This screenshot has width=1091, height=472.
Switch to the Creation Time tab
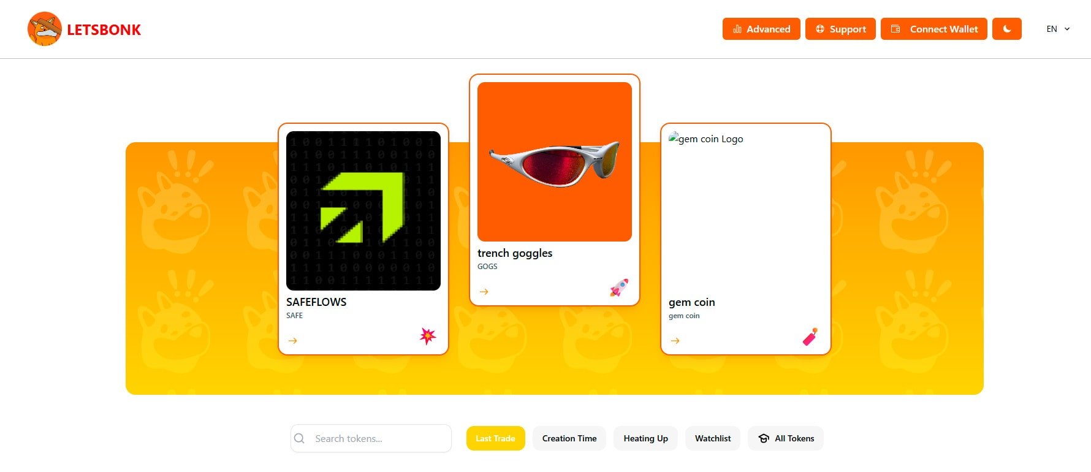[x=569, y=438]
